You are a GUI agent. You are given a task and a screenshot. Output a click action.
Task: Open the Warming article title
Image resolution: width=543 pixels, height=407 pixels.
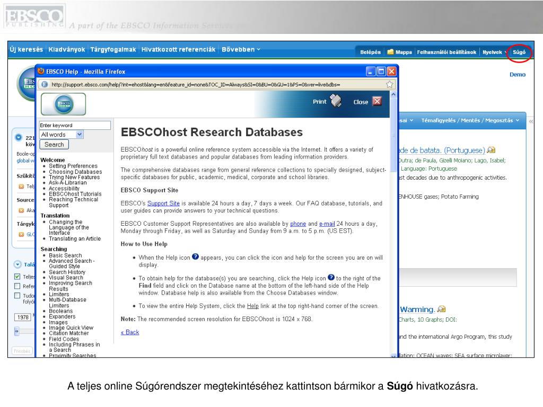[x=417, y=309]
